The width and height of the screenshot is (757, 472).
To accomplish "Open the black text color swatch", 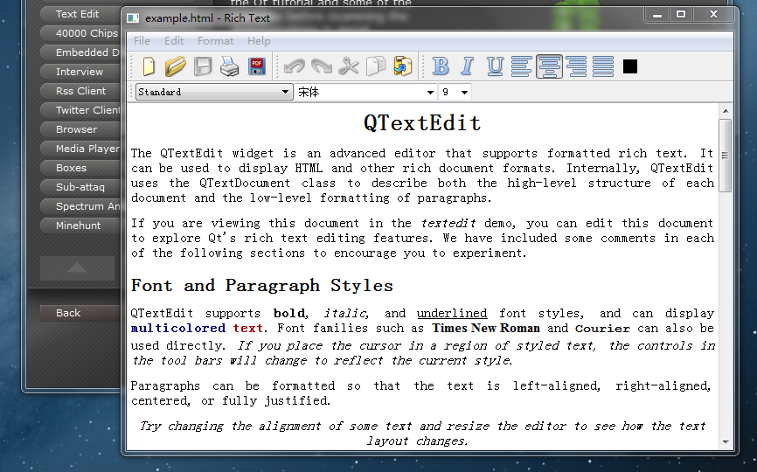I will (630, 66).
